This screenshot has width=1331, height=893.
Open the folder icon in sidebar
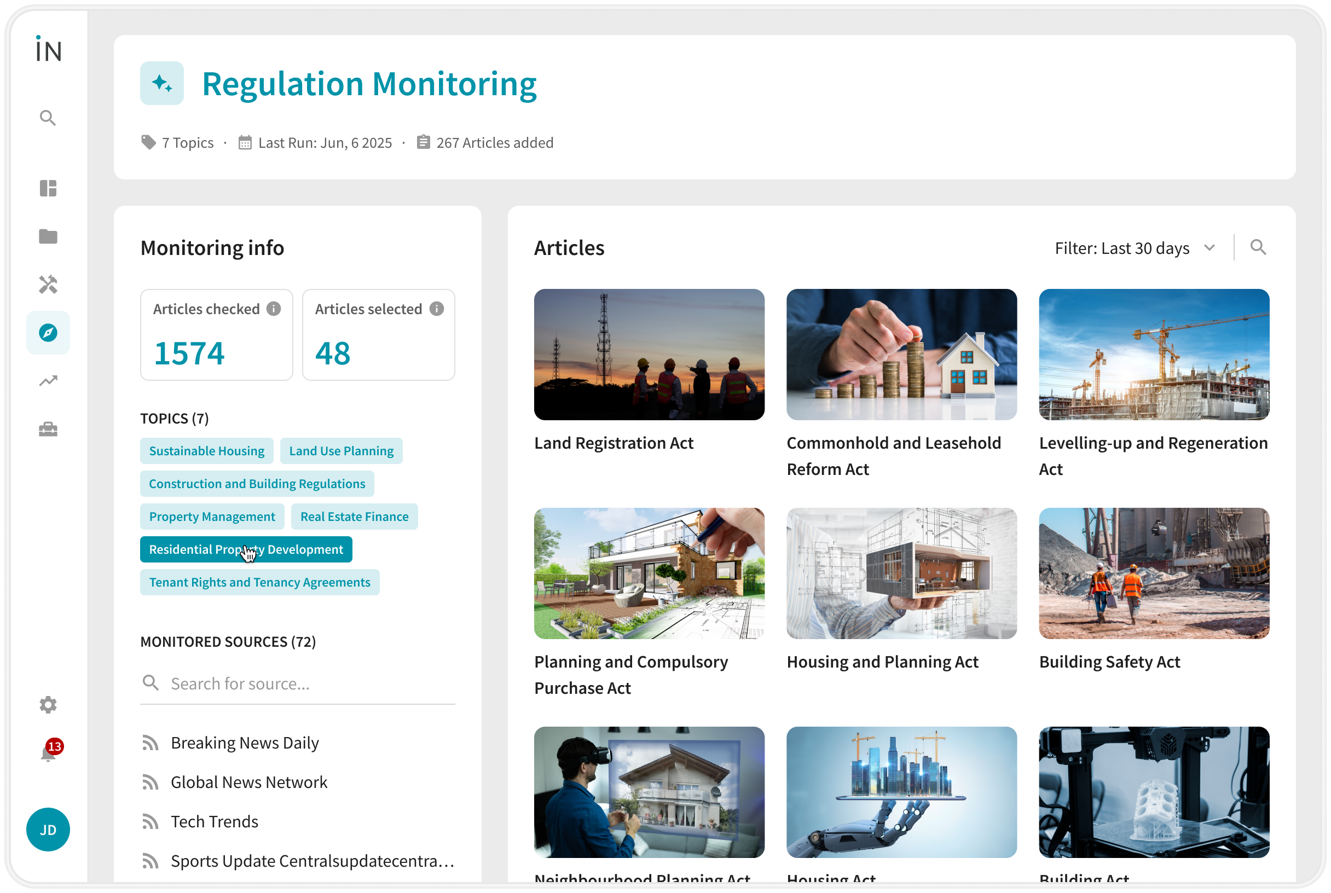pyautogui.click(x=48, y=236)
